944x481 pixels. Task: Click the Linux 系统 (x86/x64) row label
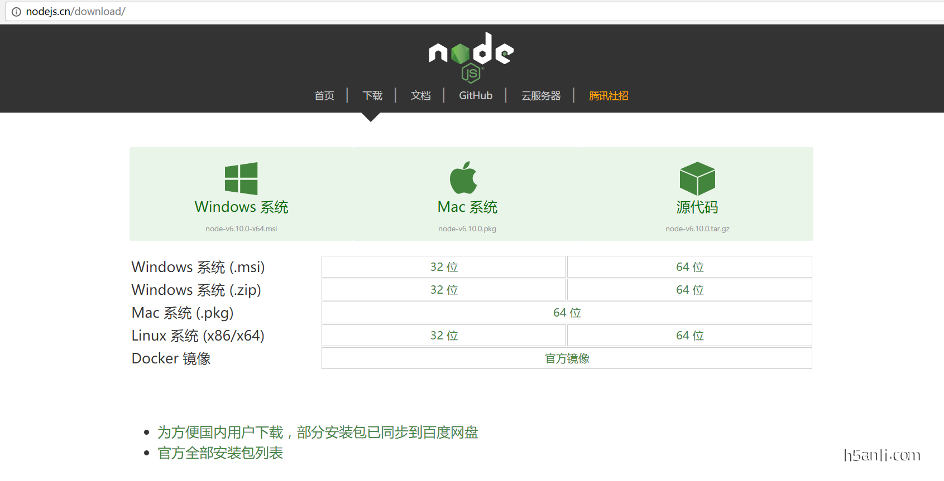point(198,336)
